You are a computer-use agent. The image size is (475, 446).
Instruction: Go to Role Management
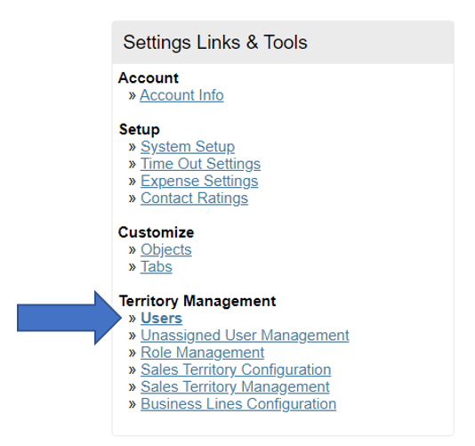202,353
